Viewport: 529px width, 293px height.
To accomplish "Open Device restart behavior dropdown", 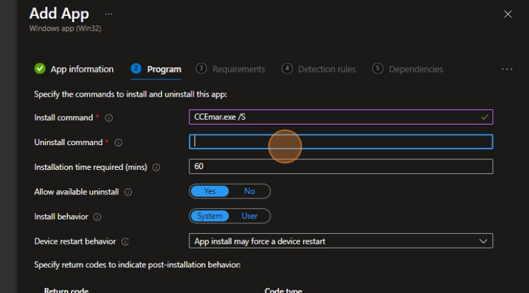I will tap(341, 241).
